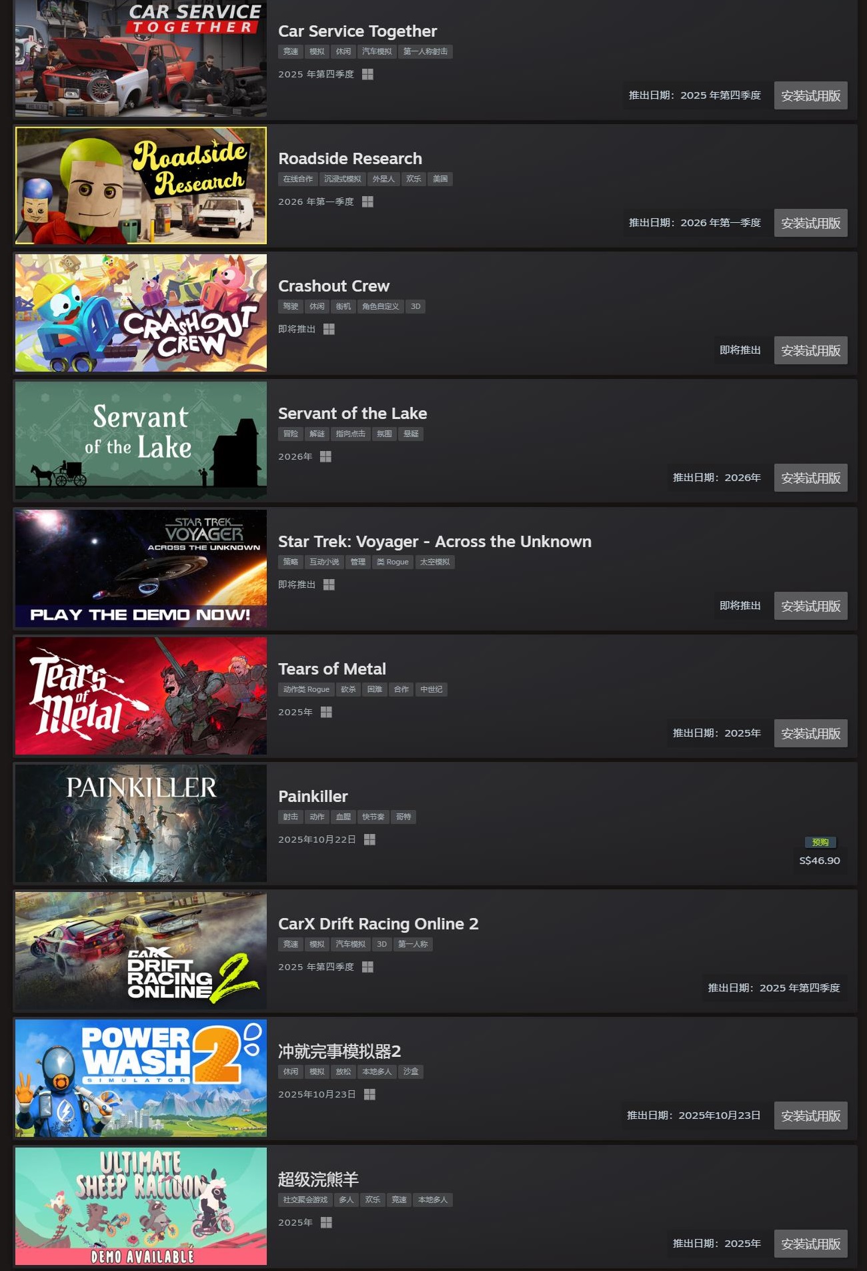Install demo for Car Service Together
867x1271 pixels.
tap(810, 95)
